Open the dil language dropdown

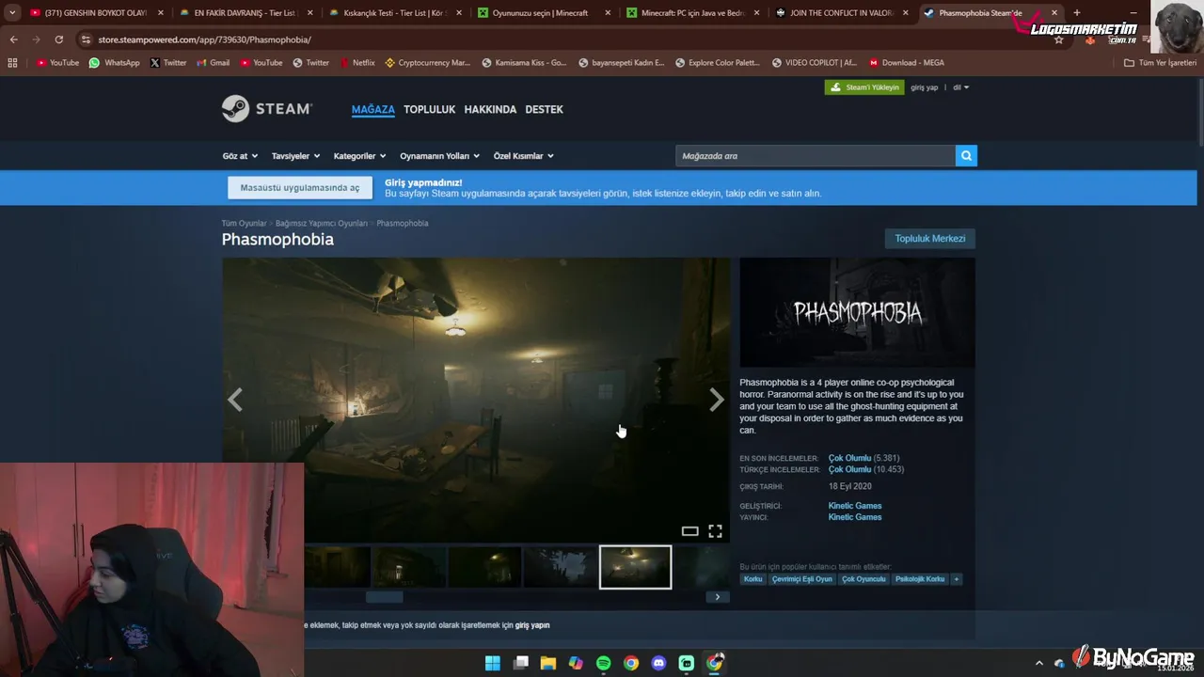[960, 87]
